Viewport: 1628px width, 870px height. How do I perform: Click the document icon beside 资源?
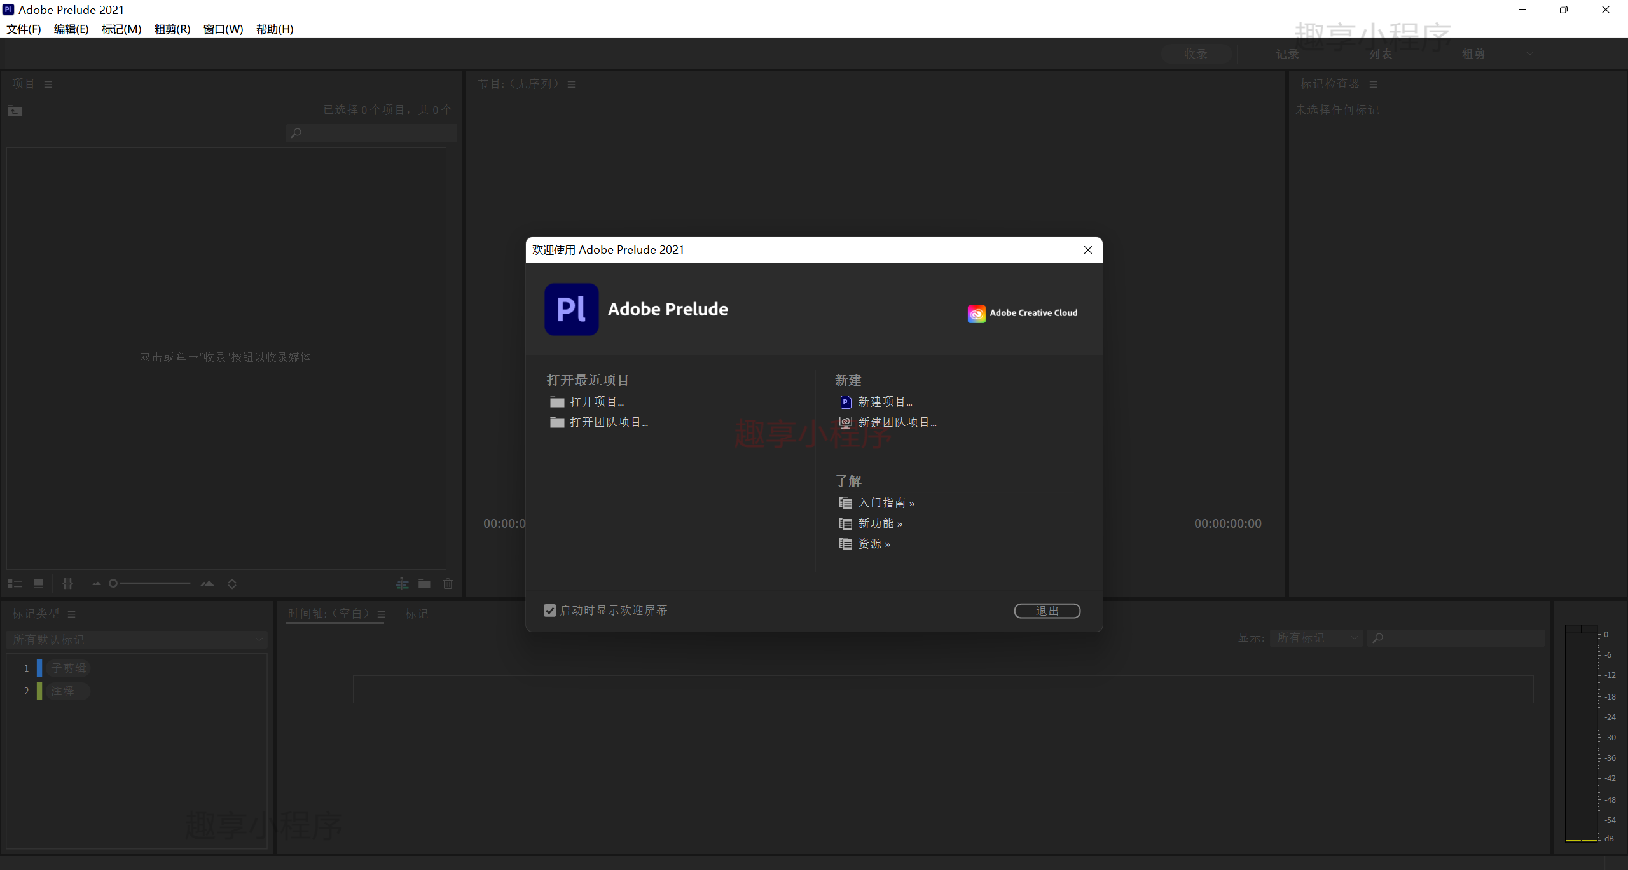tap(845, 544)
